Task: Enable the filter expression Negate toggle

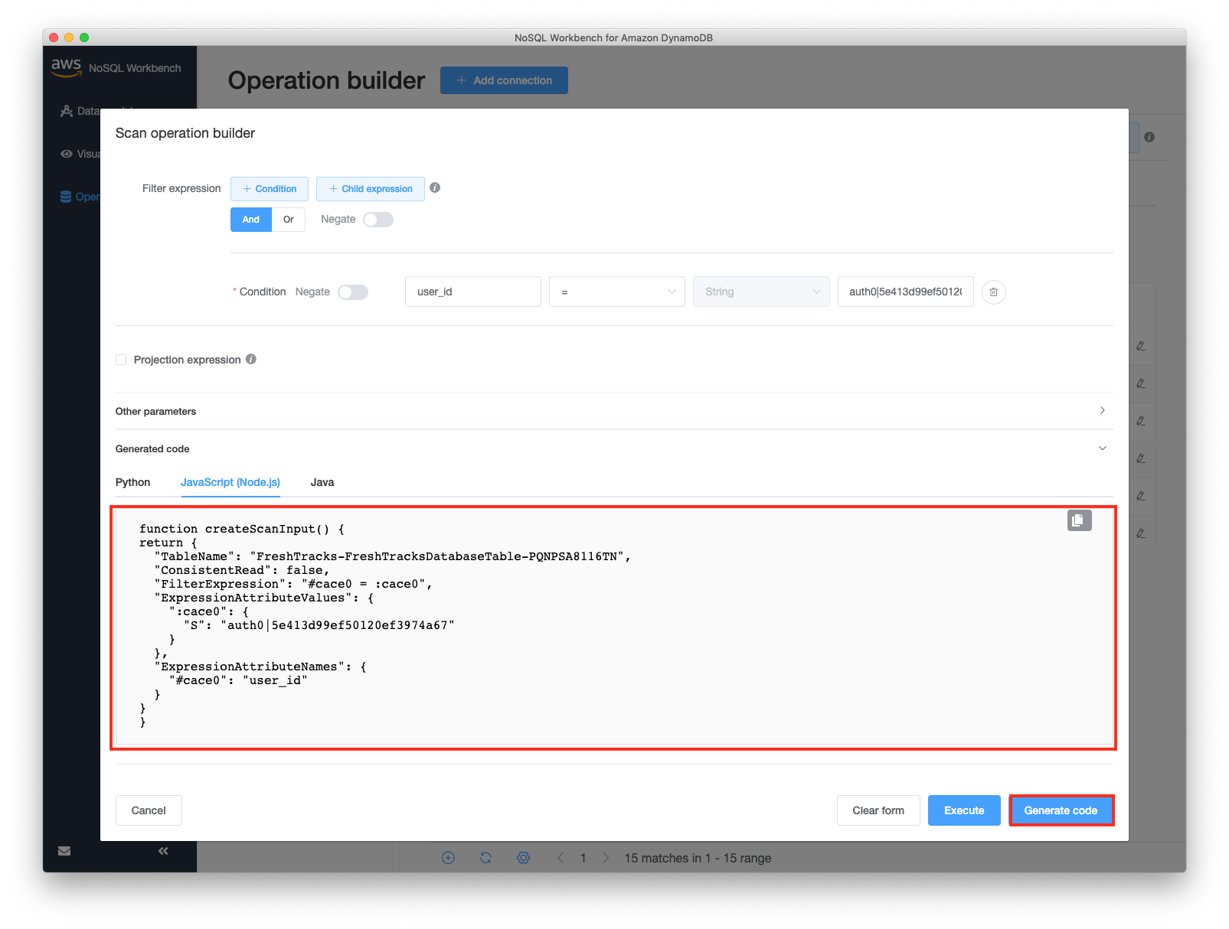Action: (x=378, y=220)
